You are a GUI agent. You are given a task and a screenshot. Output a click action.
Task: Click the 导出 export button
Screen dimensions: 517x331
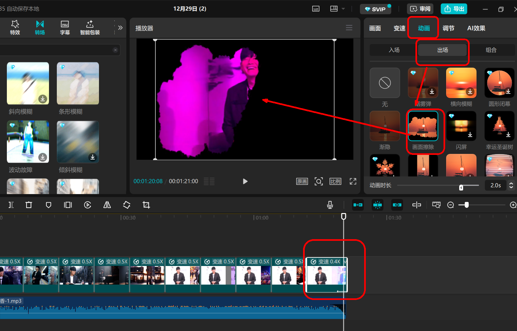point(454,9)
